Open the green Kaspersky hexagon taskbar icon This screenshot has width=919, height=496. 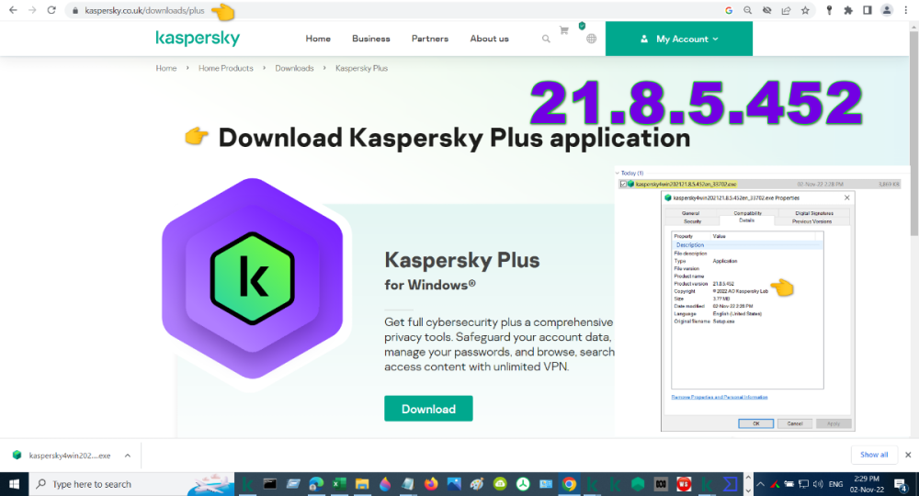click(x=638, y=484)
